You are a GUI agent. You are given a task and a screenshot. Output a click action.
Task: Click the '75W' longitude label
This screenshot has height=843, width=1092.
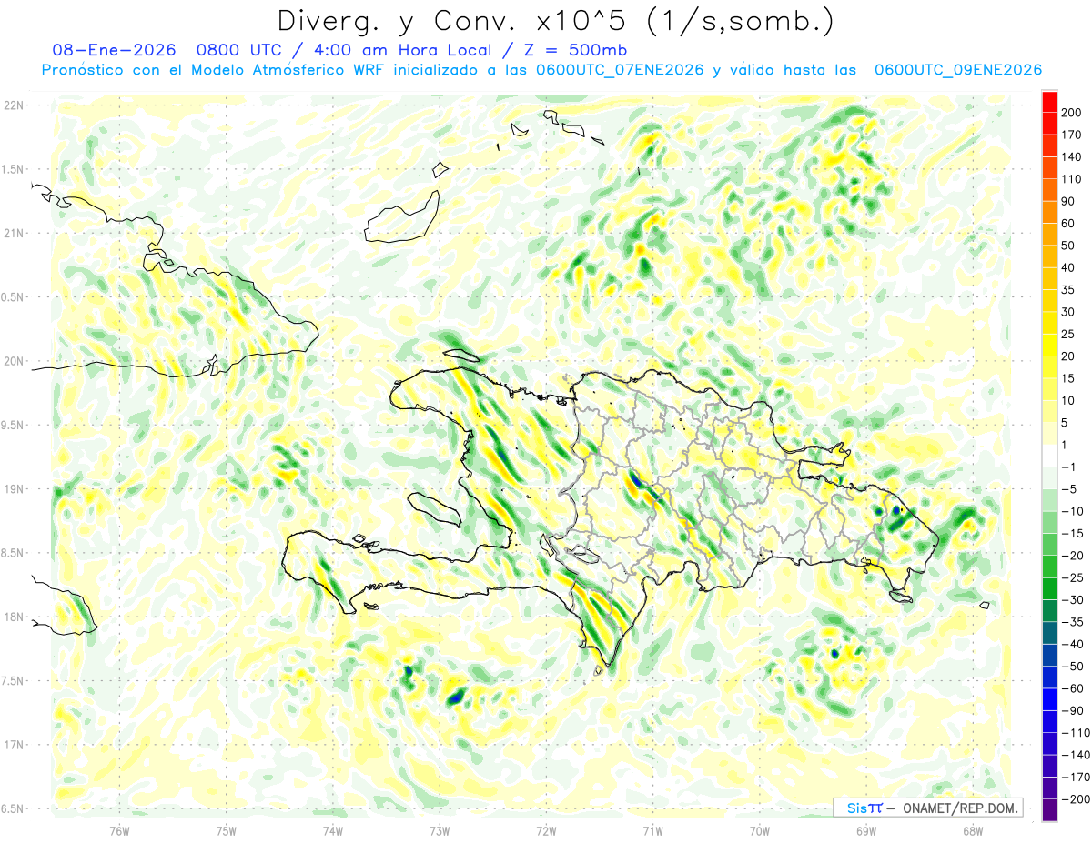227,831
